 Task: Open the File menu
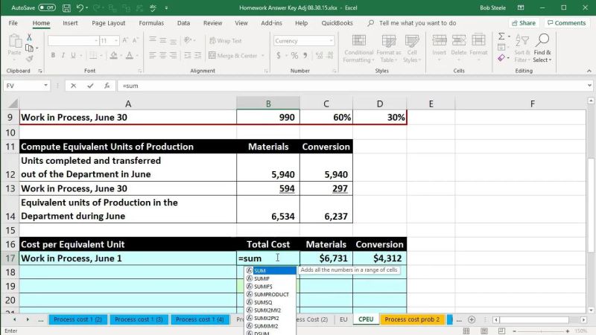[x=13, y=23]
